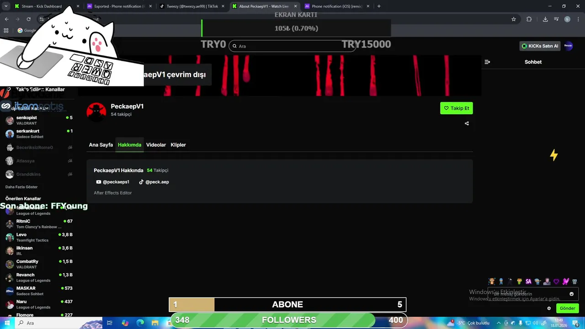This screenshot has height=329, width=585.
Task: Switch to the Tweezy TikTok browser tab
Action: point(192,6)
